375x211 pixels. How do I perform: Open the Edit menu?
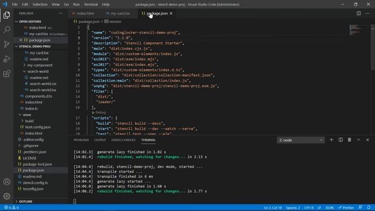tap(25, 4)
